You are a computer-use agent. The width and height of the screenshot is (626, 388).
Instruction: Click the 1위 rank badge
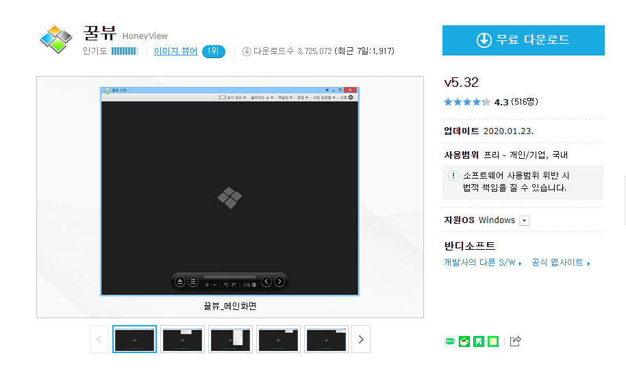click(x=213, y=51)
